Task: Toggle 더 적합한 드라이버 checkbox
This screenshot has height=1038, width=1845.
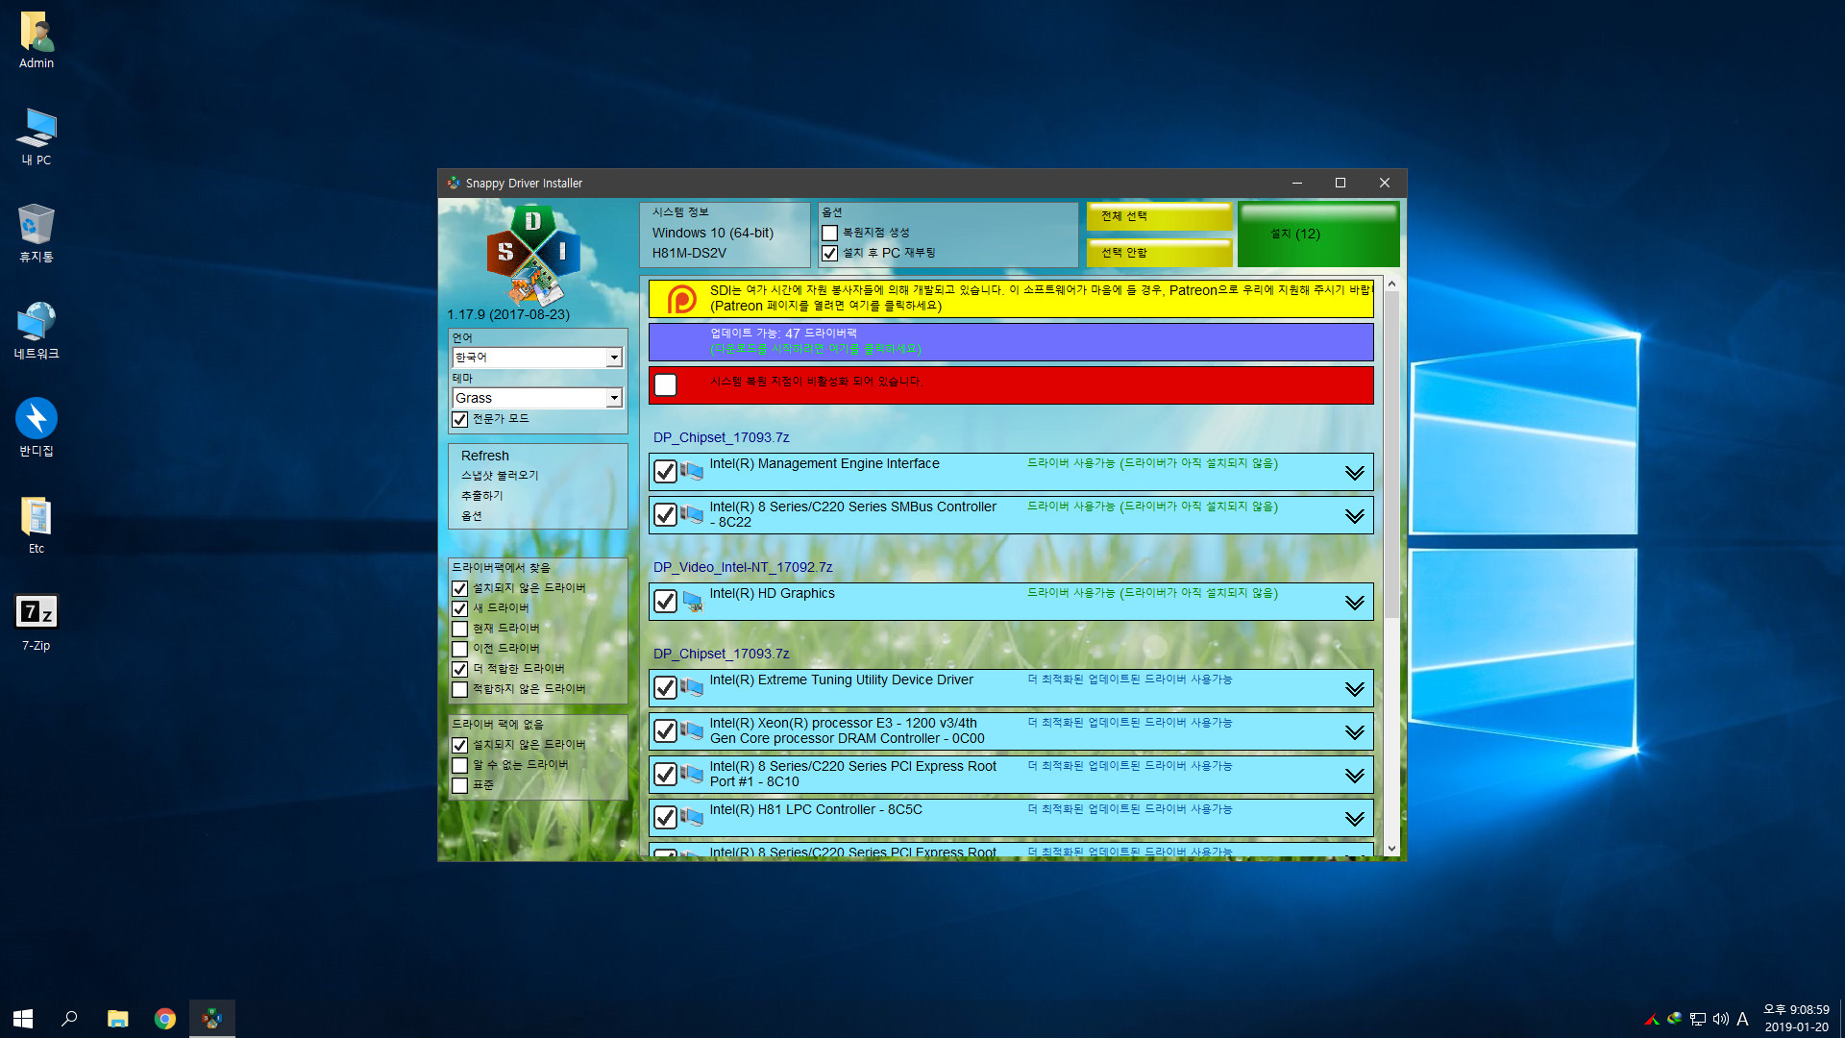Action: tap(460, 669)
